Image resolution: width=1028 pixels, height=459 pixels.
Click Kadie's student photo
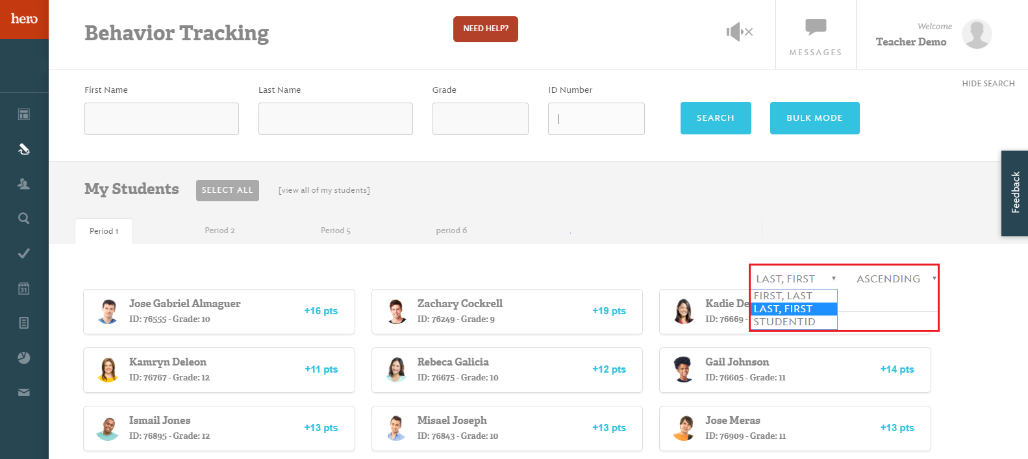[x=684, y=312]
